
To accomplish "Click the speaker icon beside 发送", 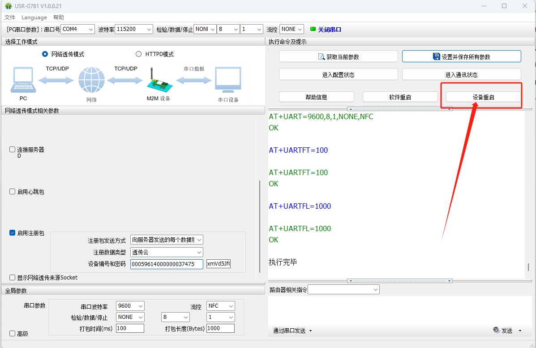I will tap(496, 330).
